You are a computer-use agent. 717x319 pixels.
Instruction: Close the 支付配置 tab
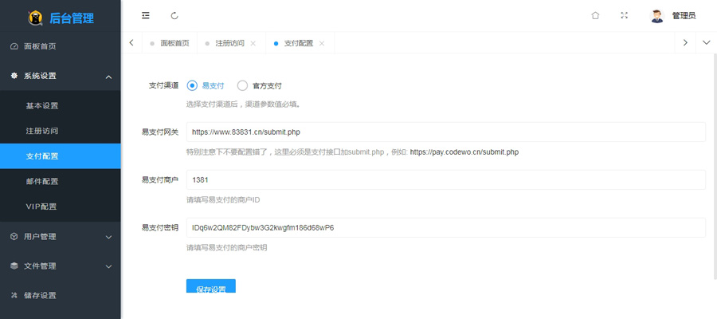pyautogui.click(x=322, y=43)
